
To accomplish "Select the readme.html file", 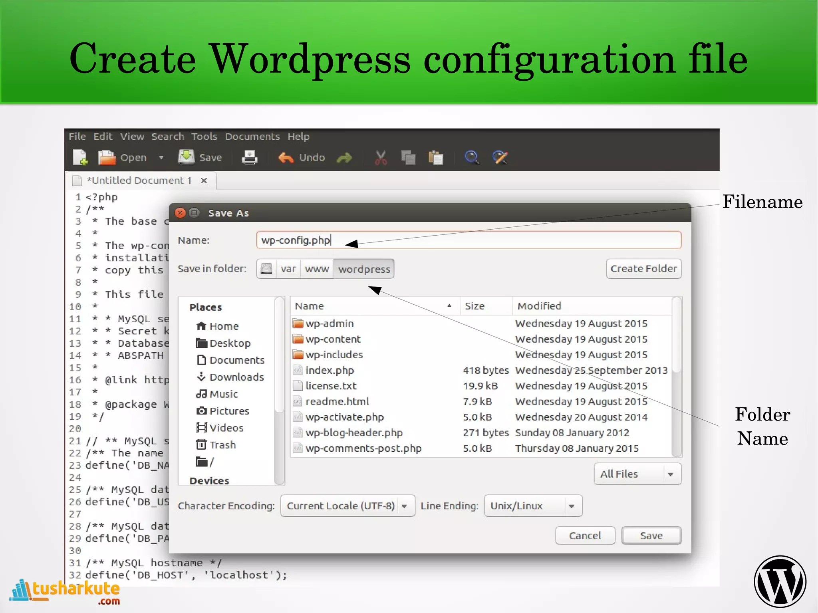I will tap(481, 401).
